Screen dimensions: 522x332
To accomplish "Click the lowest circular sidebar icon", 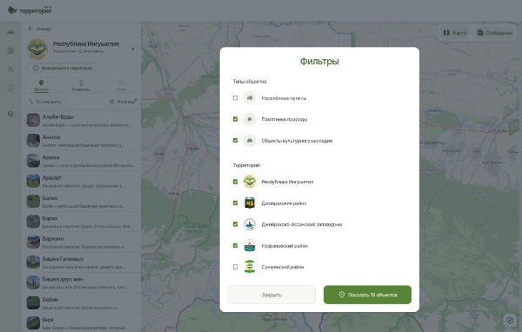I will tap(10, 114).
